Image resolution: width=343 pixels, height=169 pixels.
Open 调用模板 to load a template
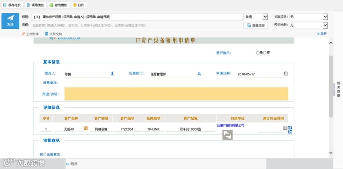(36, 5)
